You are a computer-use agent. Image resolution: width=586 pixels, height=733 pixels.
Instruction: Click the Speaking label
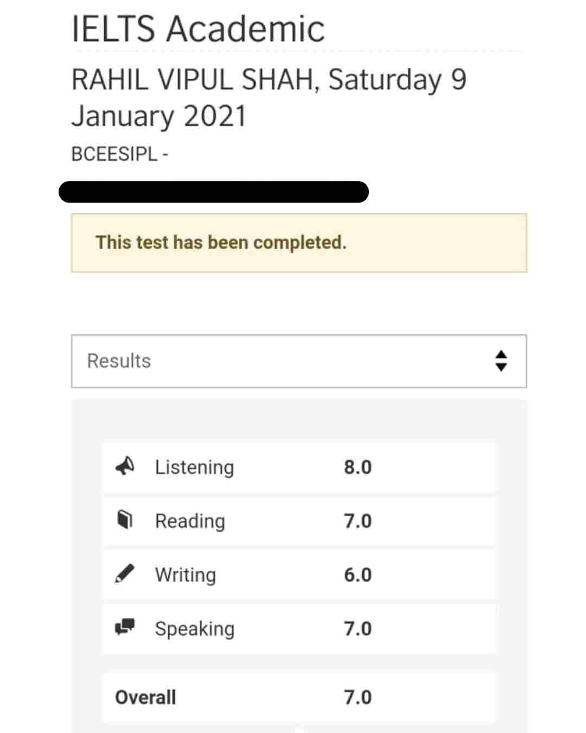click(195, 629)
